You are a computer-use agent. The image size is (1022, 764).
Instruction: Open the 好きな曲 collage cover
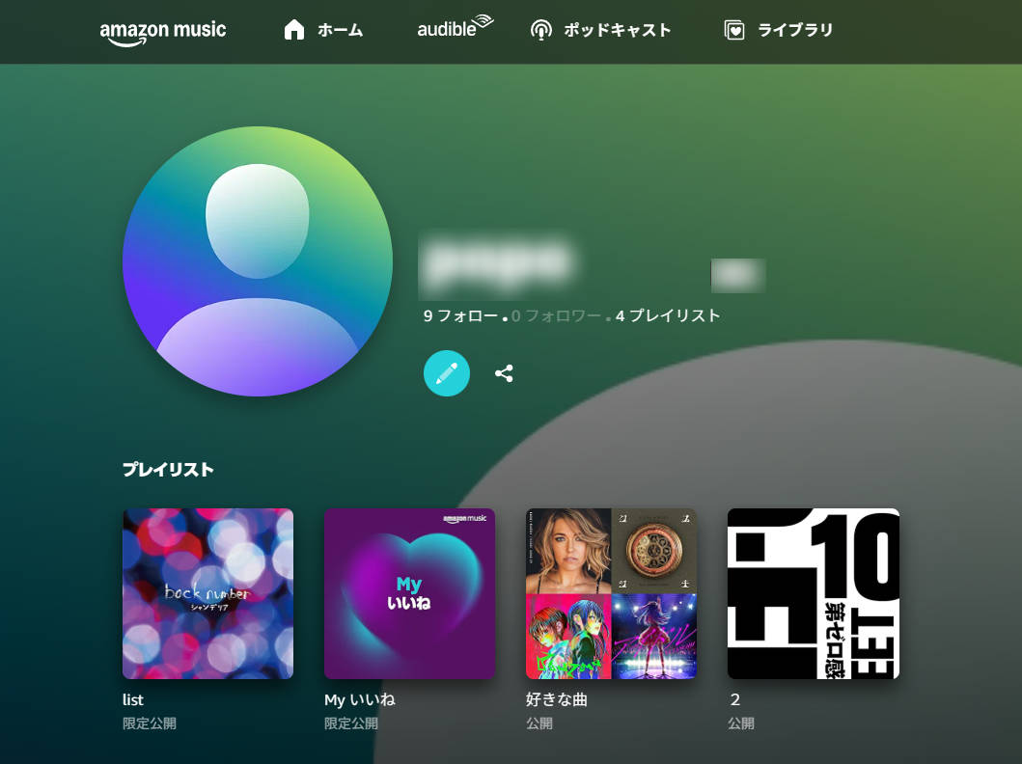click(612, 594)
